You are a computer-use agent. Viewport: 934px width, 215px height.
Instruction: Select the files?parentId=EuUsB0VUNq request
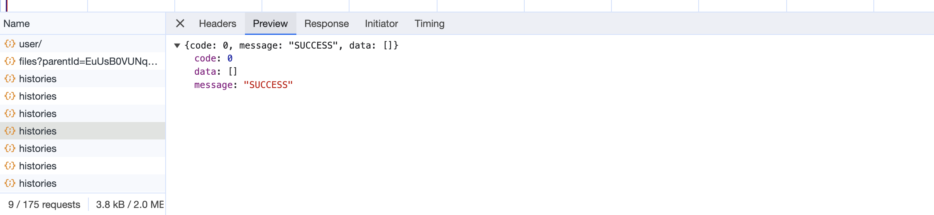click(83, 61)
